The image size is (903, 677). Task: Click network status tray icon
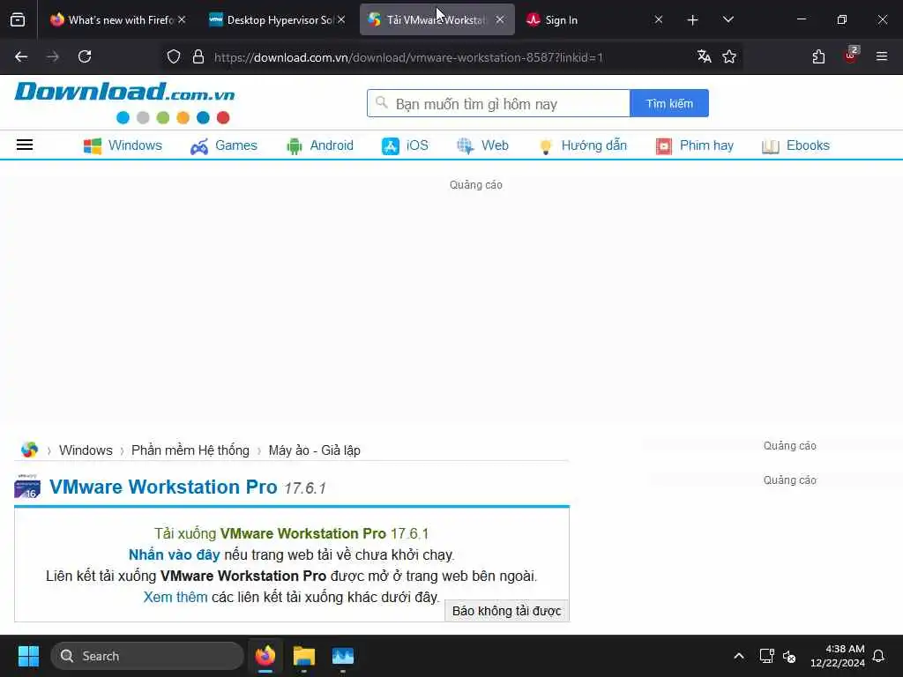(x=766, y=656)
